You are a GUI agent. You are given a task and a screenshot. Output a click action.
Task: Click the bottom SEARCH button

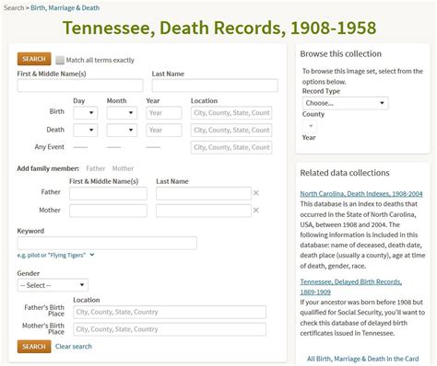[34, 347]
